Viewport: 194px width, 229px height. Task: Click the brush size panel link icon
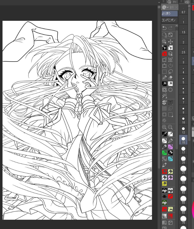[187, 2]
